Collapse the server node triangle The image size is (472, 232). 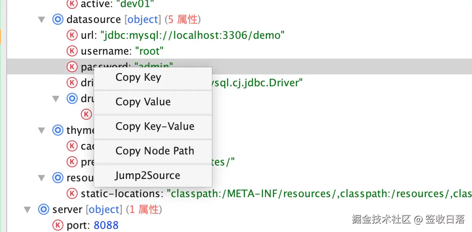click(27, 209)
